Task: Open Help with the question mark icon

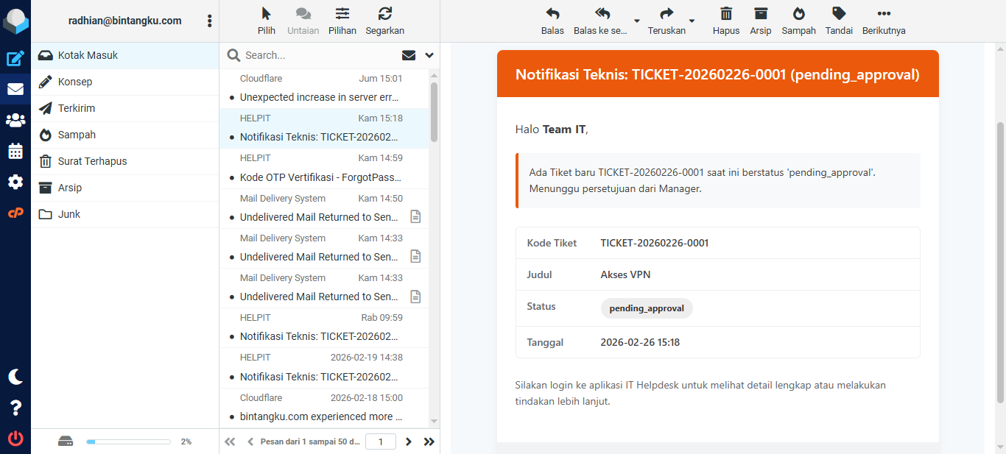Action: coord(13,407)
